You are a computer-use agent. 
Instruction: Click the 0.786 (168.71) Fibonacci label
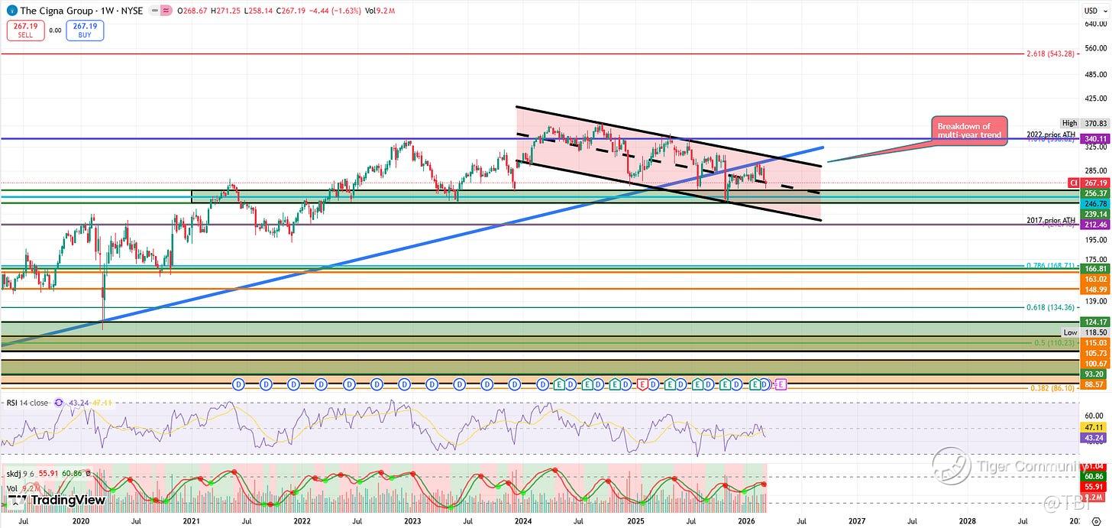click(1051, 266)
